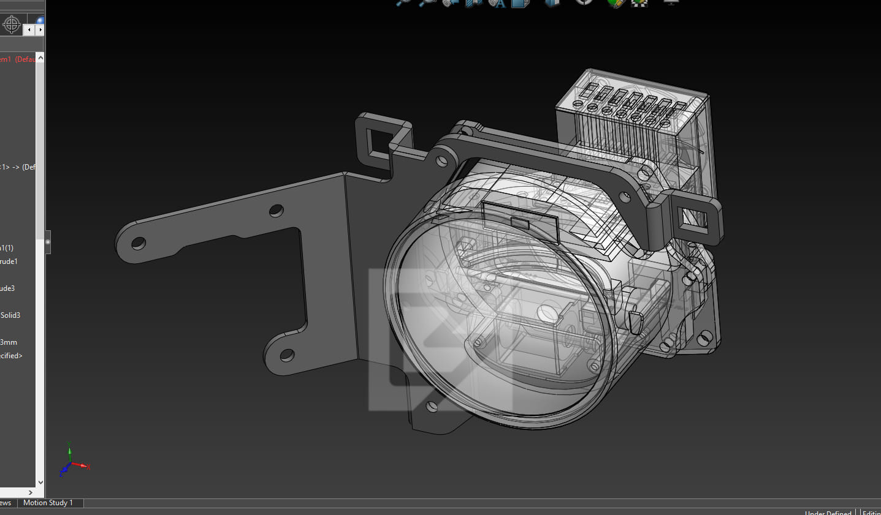Select the 'rude1' feature
The image size is (881, 515).
[9, 261]
